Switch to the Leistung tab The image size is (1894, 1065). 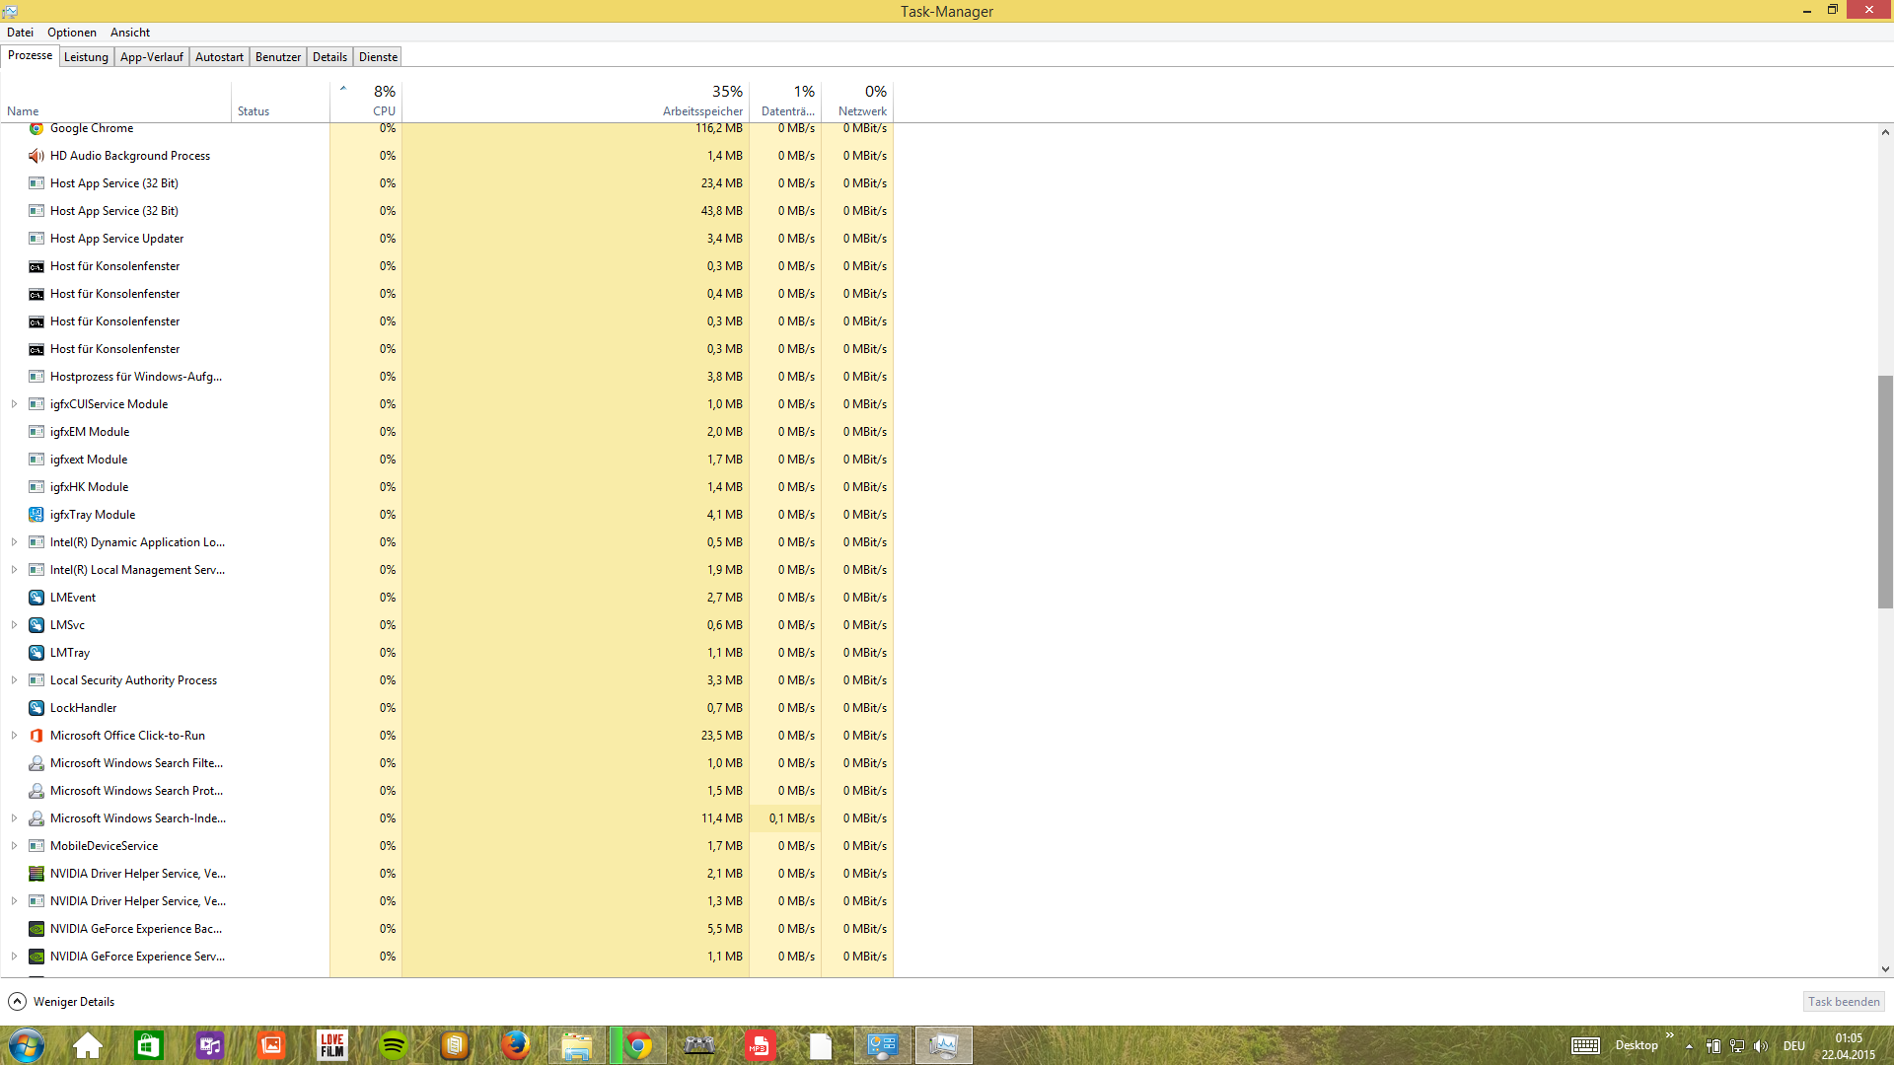(86, 57)
